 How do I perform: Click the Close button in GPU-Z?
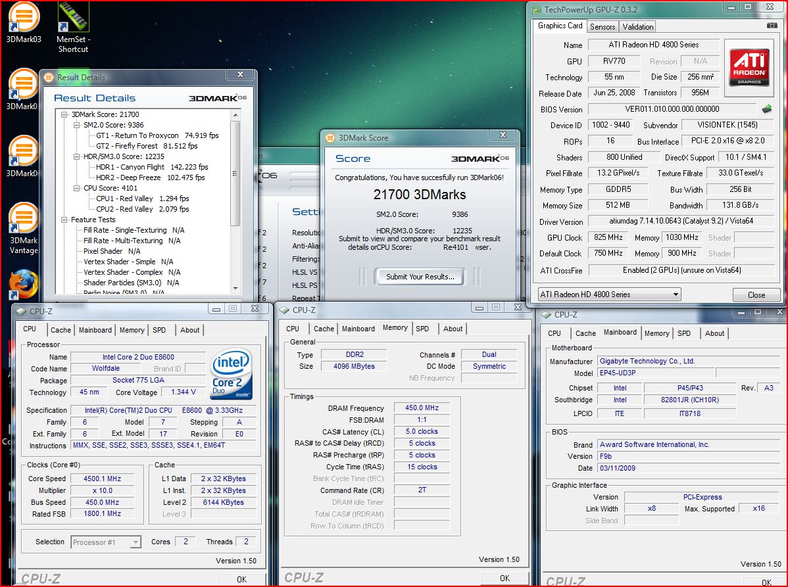tap(756, 294)
